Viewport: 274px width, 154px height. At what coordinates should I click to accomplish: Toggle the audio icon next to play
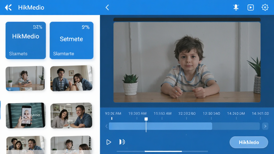[122, 142]
